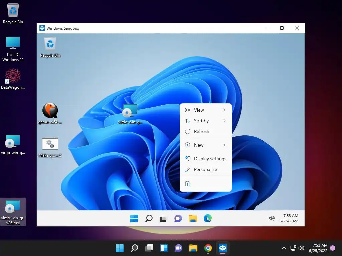Open Sandbox clock 7:53 AM 6/25/2022
342x256 pixels.
289,218
